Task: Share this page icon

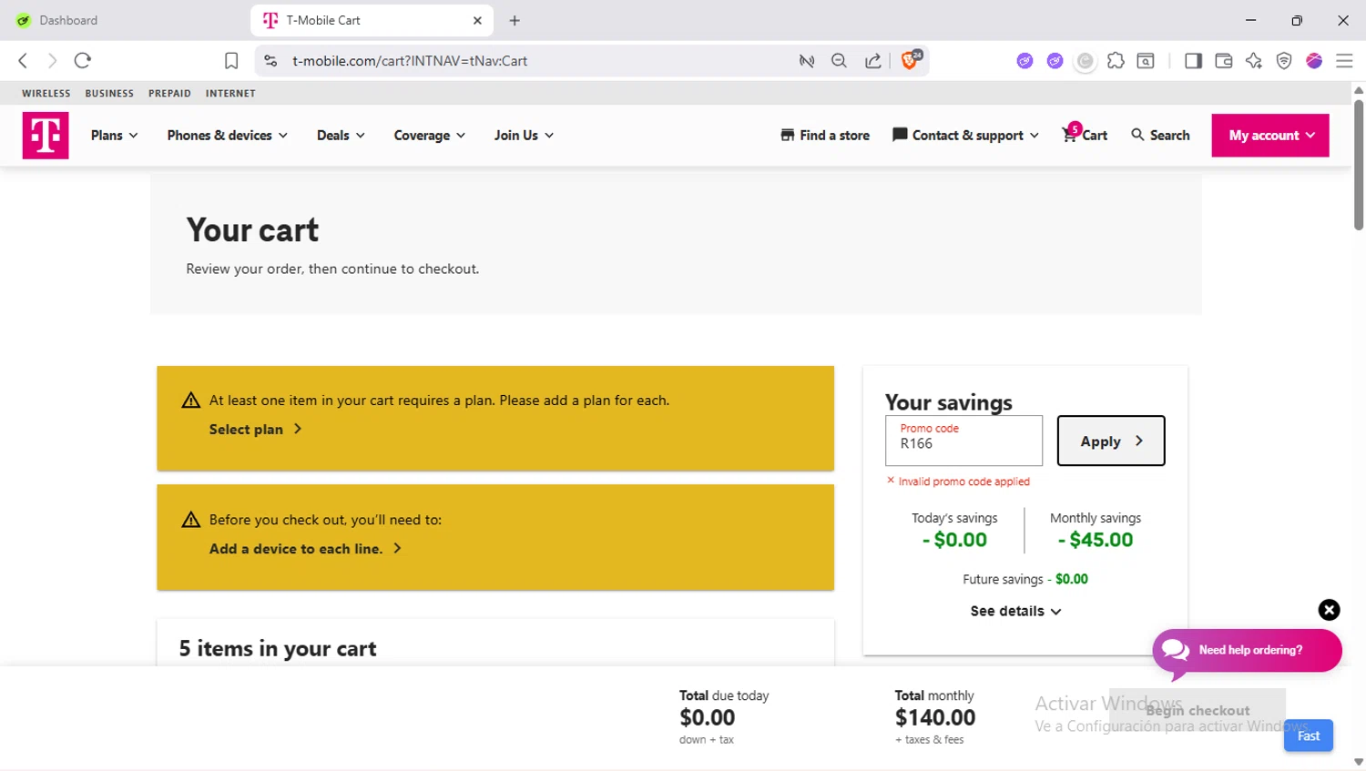Action: pos(872,61)
